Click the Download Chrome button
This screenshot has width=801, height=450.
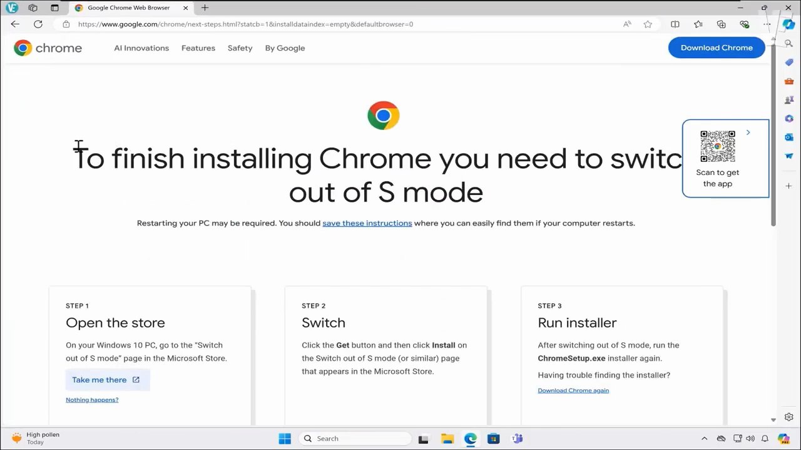(x=717, y=48)
